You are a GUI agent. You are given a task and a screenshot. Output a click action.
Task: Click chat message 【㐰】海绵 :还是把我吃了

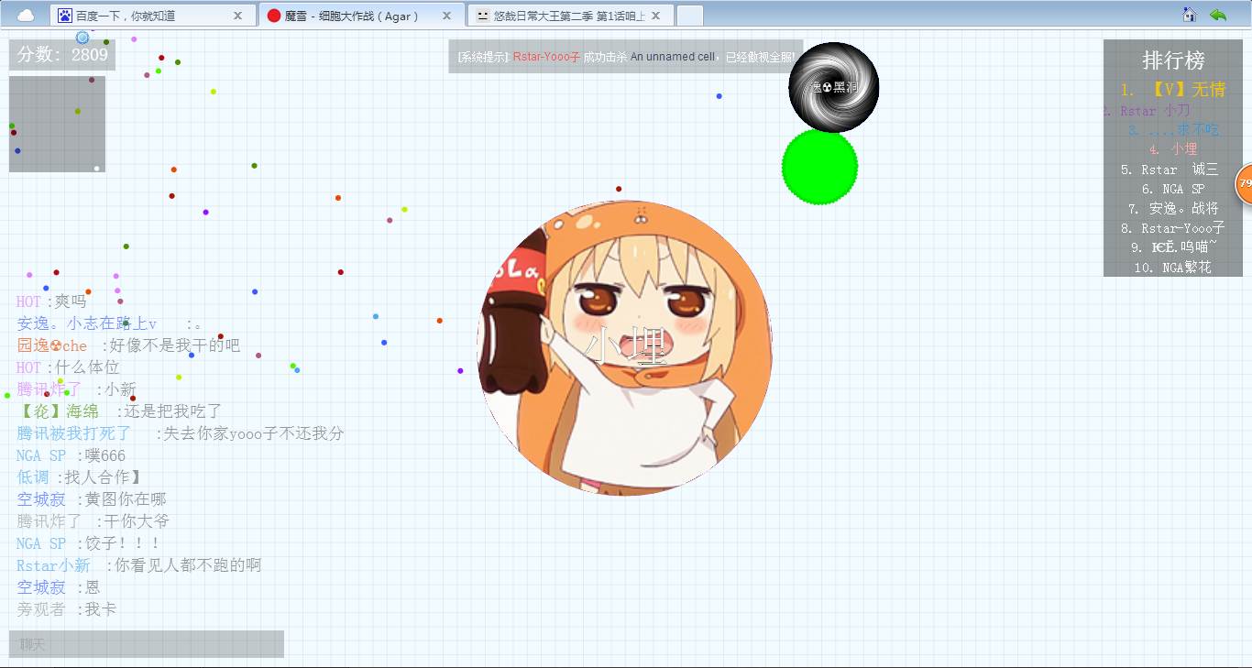(x=119, y=411)
